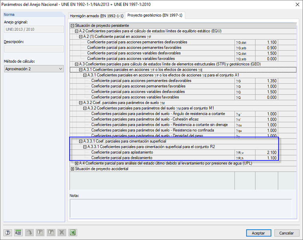The height and width of the screenshot is (240, 303).
Task: Click the 'Anejo original' field UNE:2013 / 2010
Action: [x=34, y=29]
